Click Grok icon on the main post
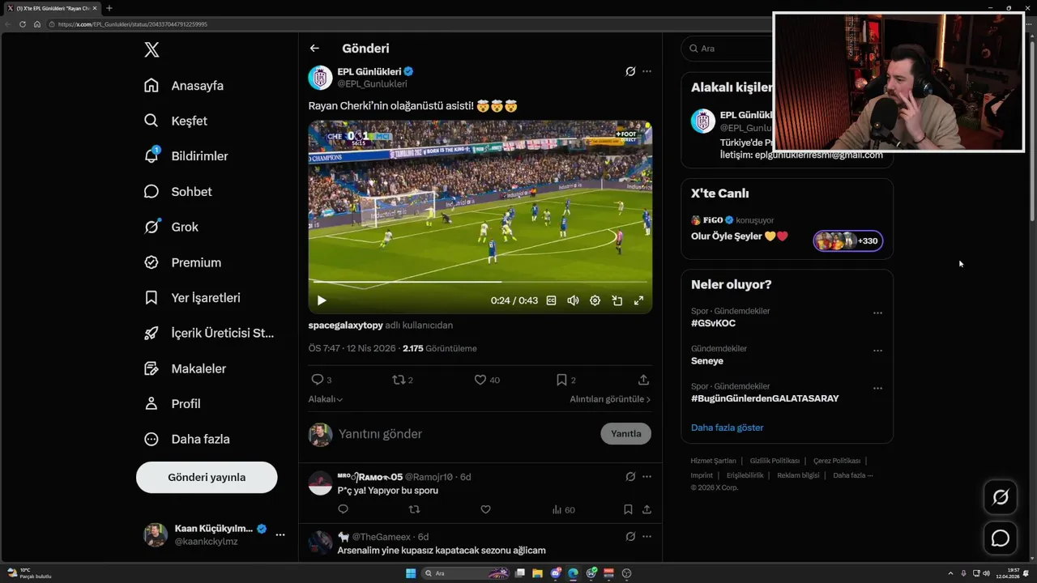Viewport: 1037px width, 583px height. (x=630, y=71)
